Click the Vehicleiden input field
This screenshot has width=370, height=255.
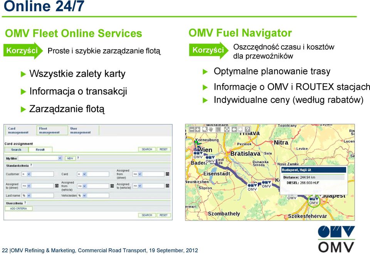pyautogui.click(x=98, y=195)
